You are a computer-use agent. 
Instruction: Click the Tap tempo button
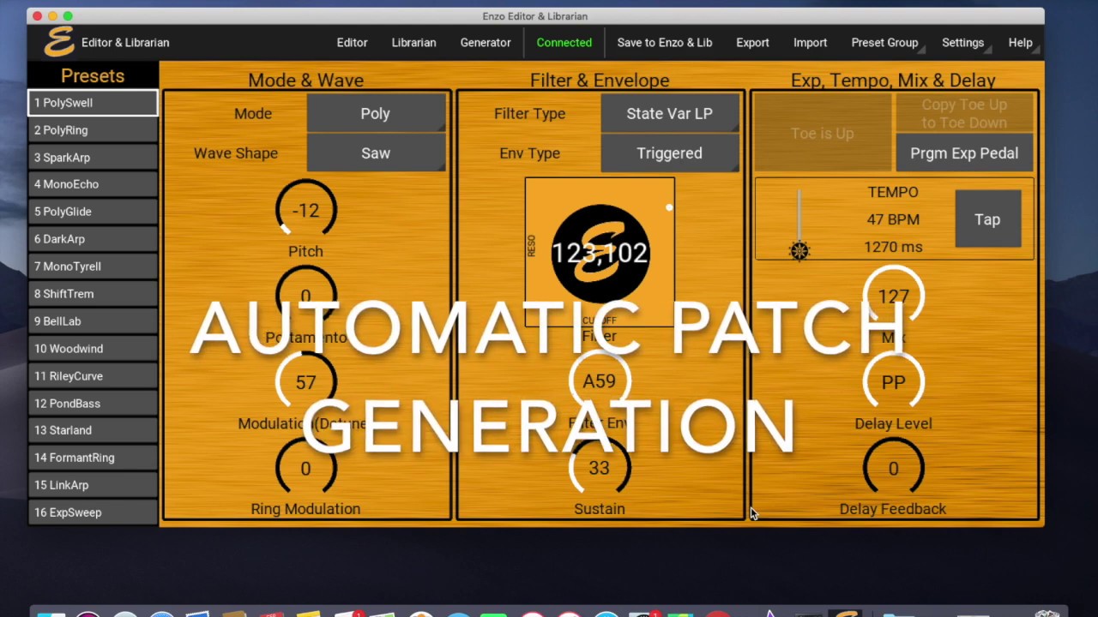(x=987, y=219)
